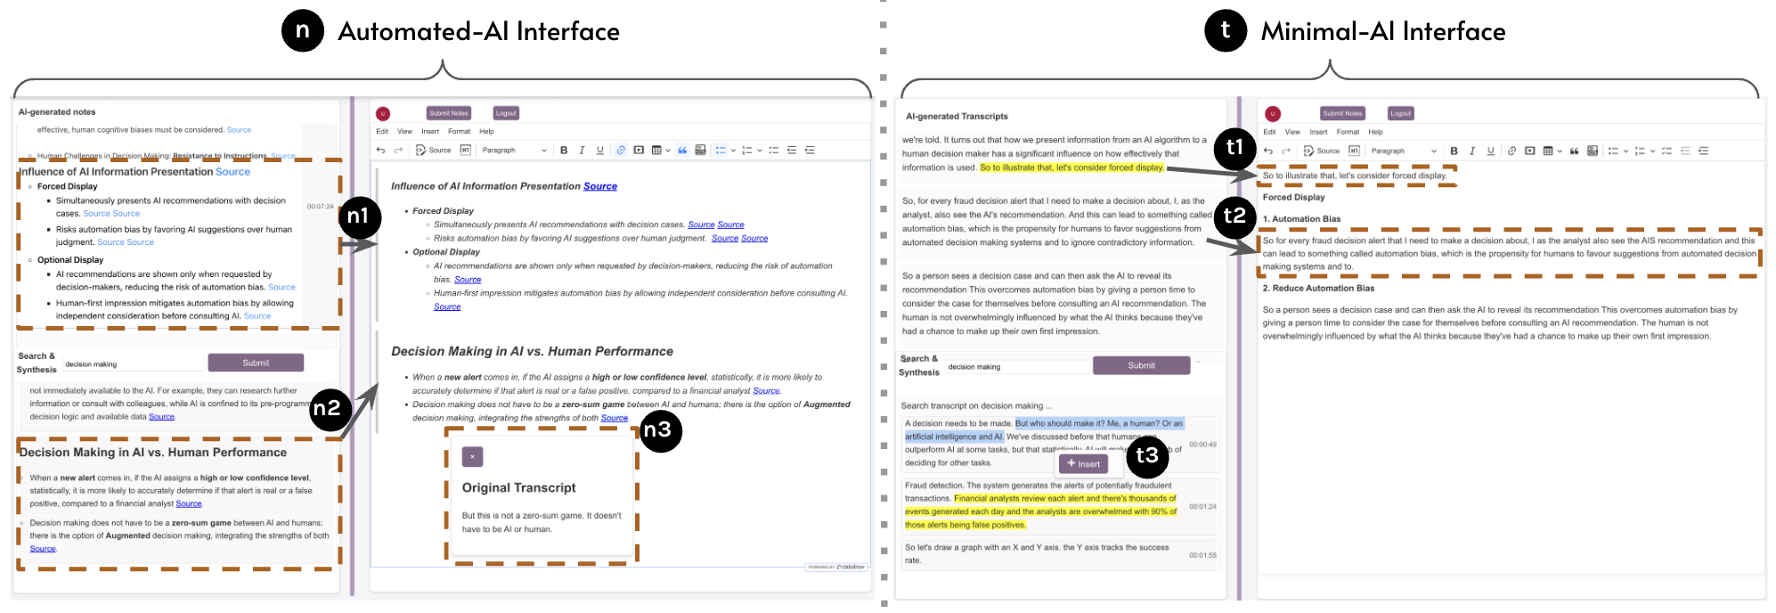Toggle bulleted list in Automated-AI editor
Viewport: 1776px width, 613px height.
tap(721, 150)
